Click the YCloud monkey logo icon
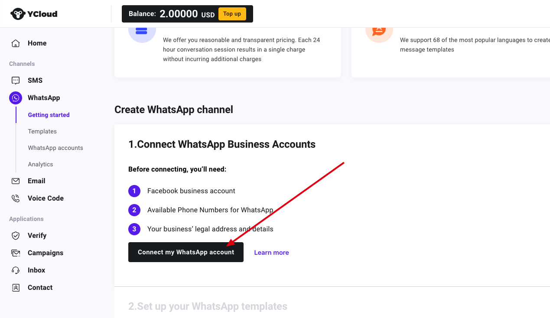The image size is (550, 318). tap(18, 14)
